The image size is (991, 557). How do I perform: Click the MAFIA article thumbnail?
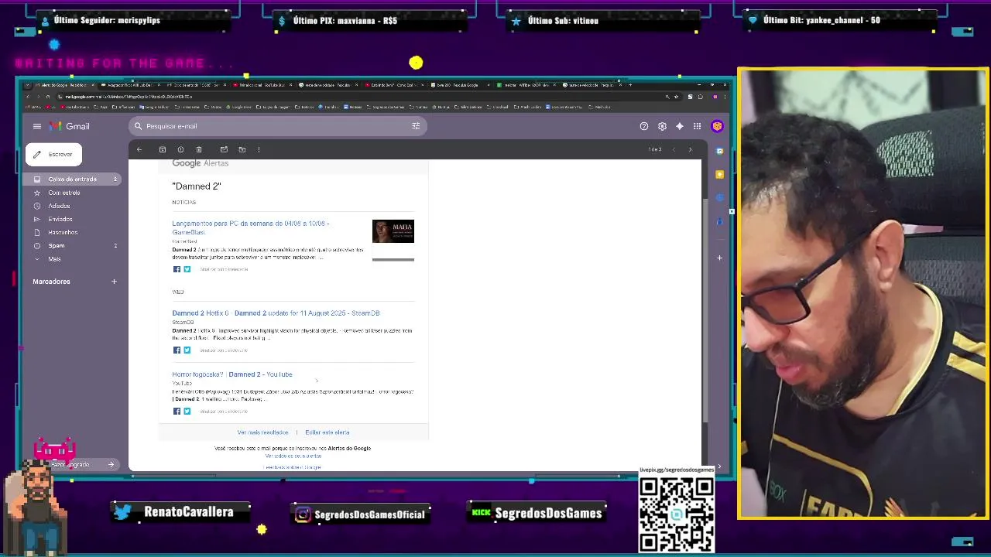393,231
